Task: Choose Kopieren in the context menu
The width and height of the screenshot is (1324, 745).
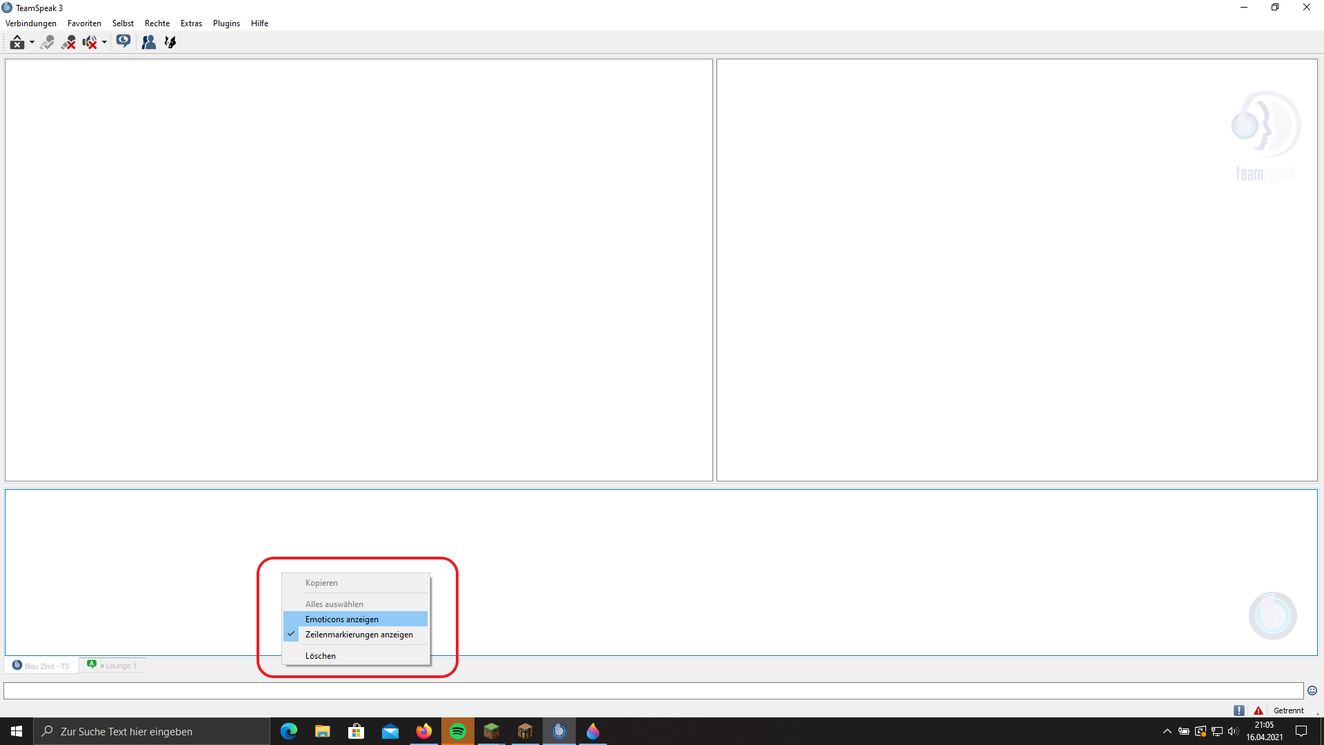Action: tap(356, 583)
